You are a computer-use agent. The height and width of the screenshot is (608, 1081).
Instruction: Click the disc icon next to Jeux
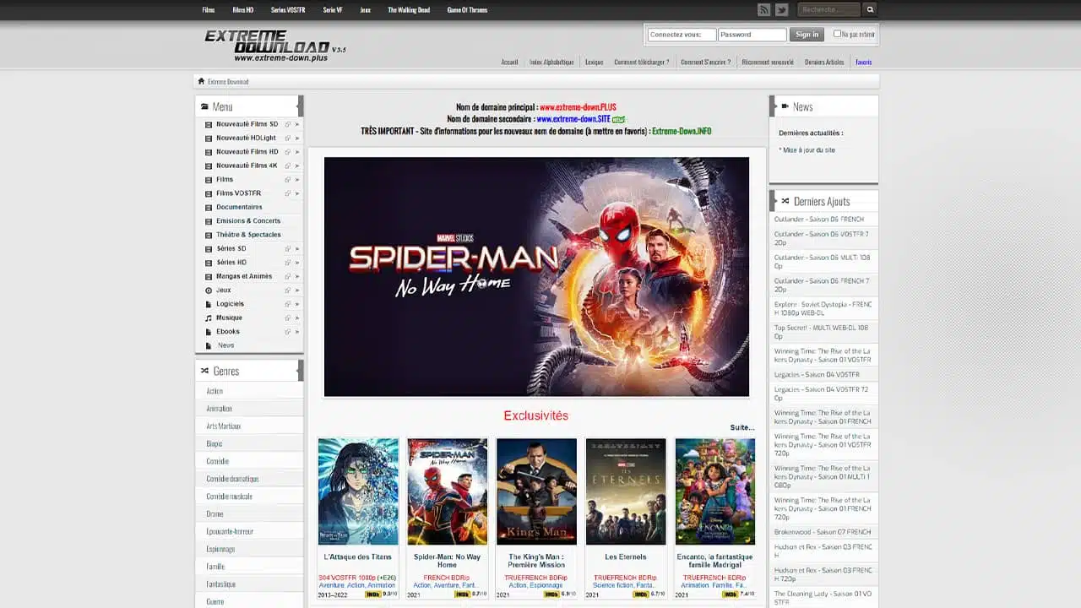pos(209,290)
